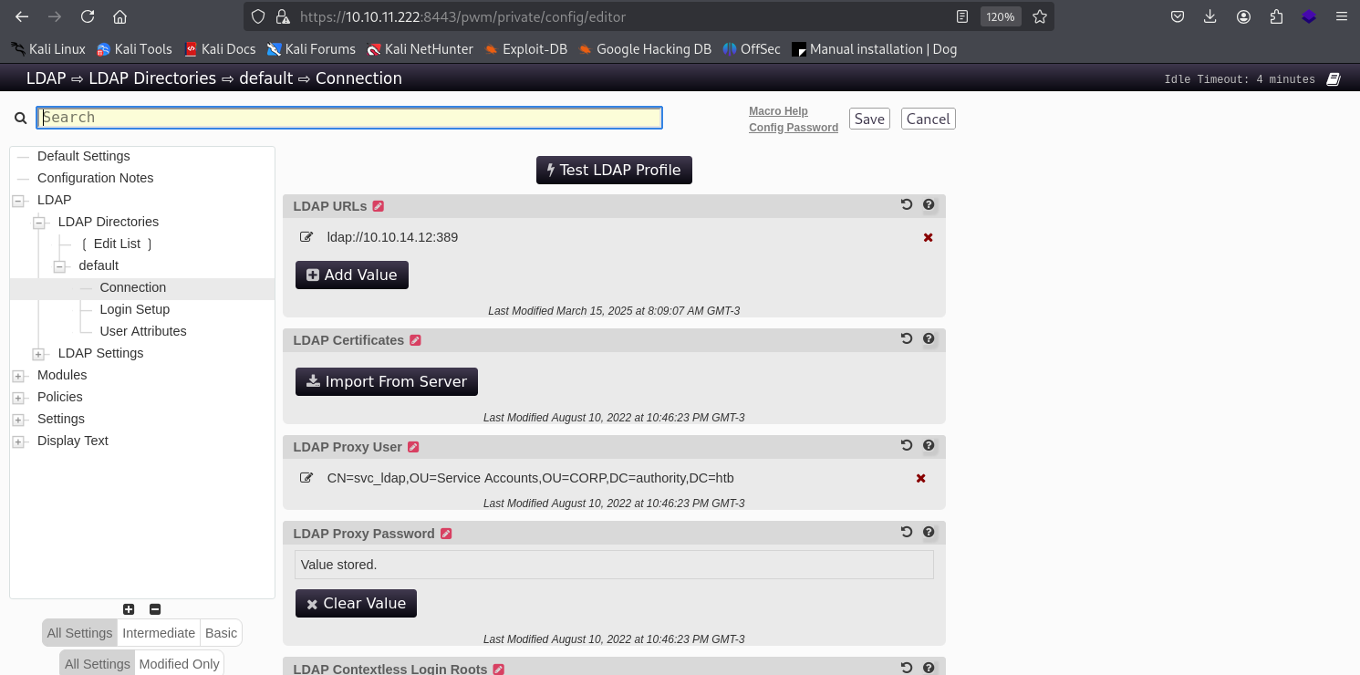1360x675 pixels.
Task: Open Default Settings in the tree
Action: click(84, 156)
